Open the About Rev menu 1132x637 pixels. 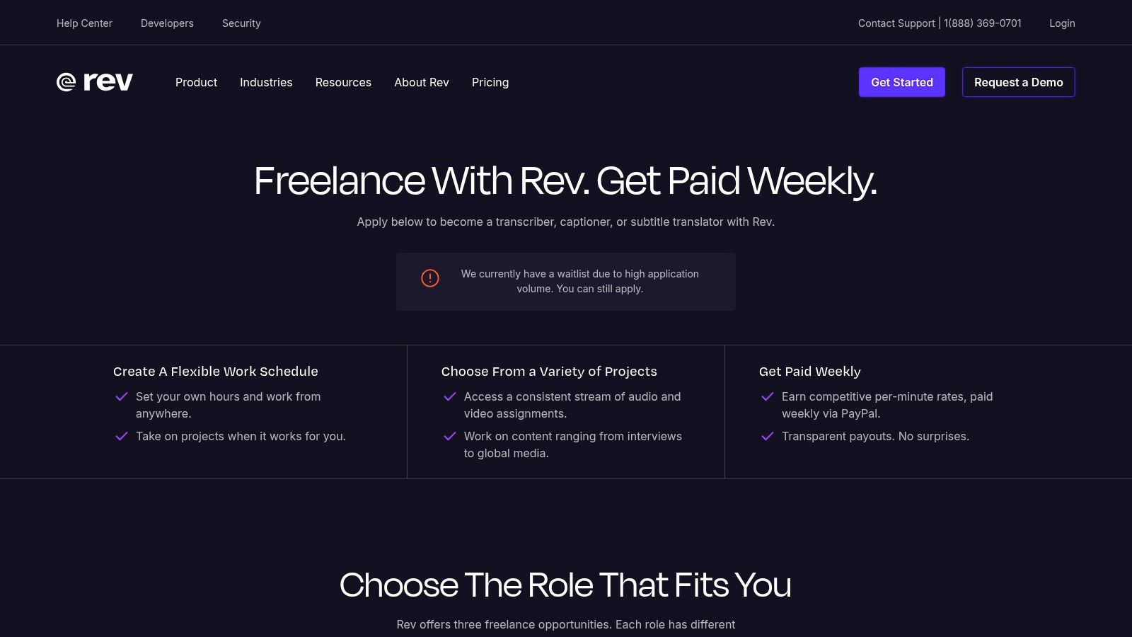click(x=422, y=82)
